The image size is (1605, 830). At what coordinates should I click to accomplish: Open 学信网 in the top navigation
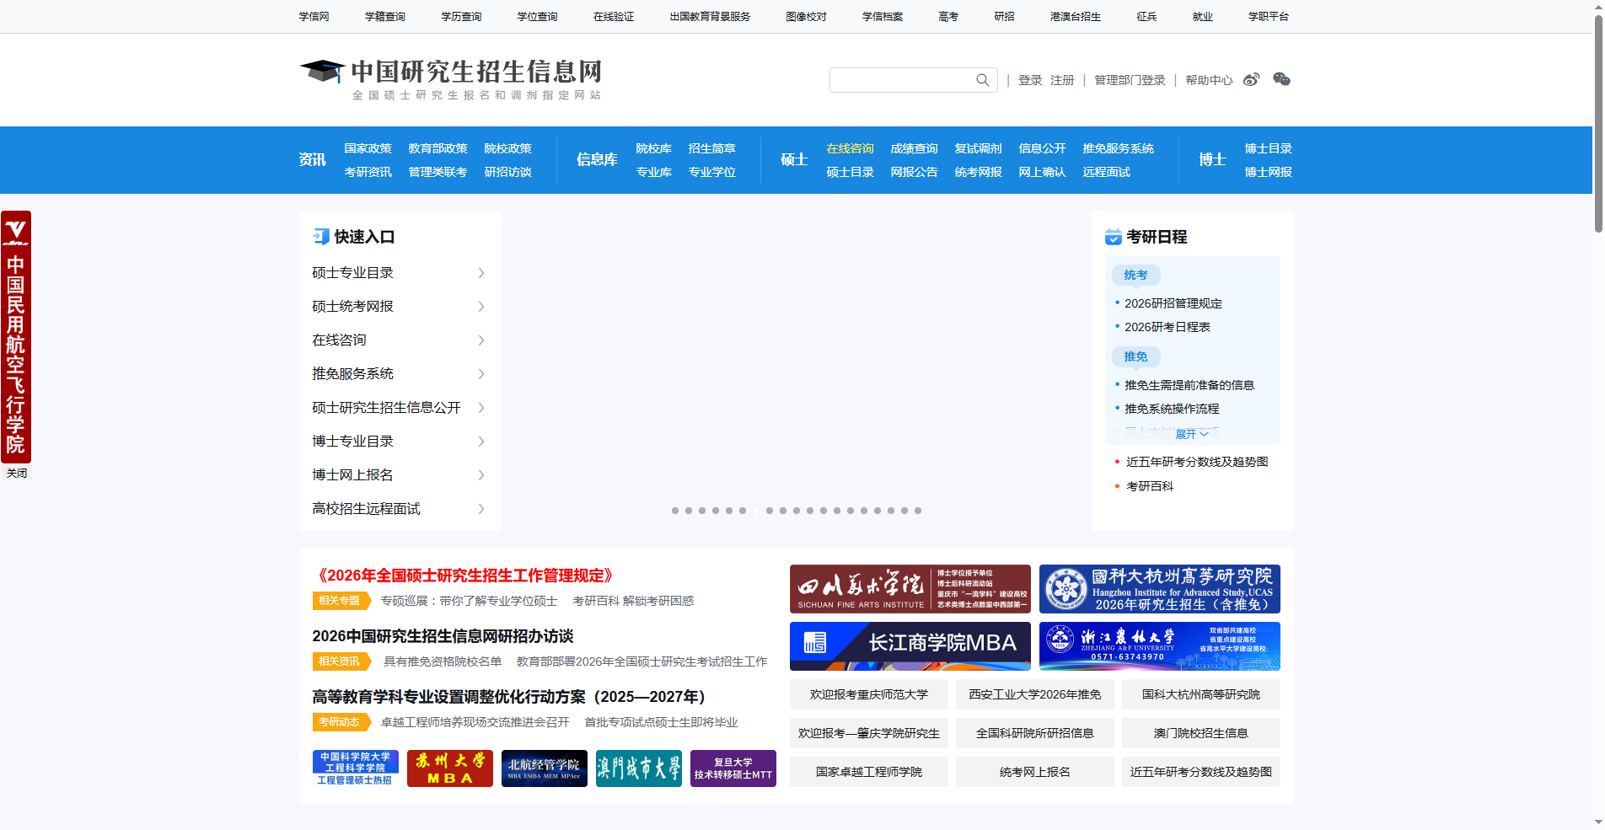[314, 16]
